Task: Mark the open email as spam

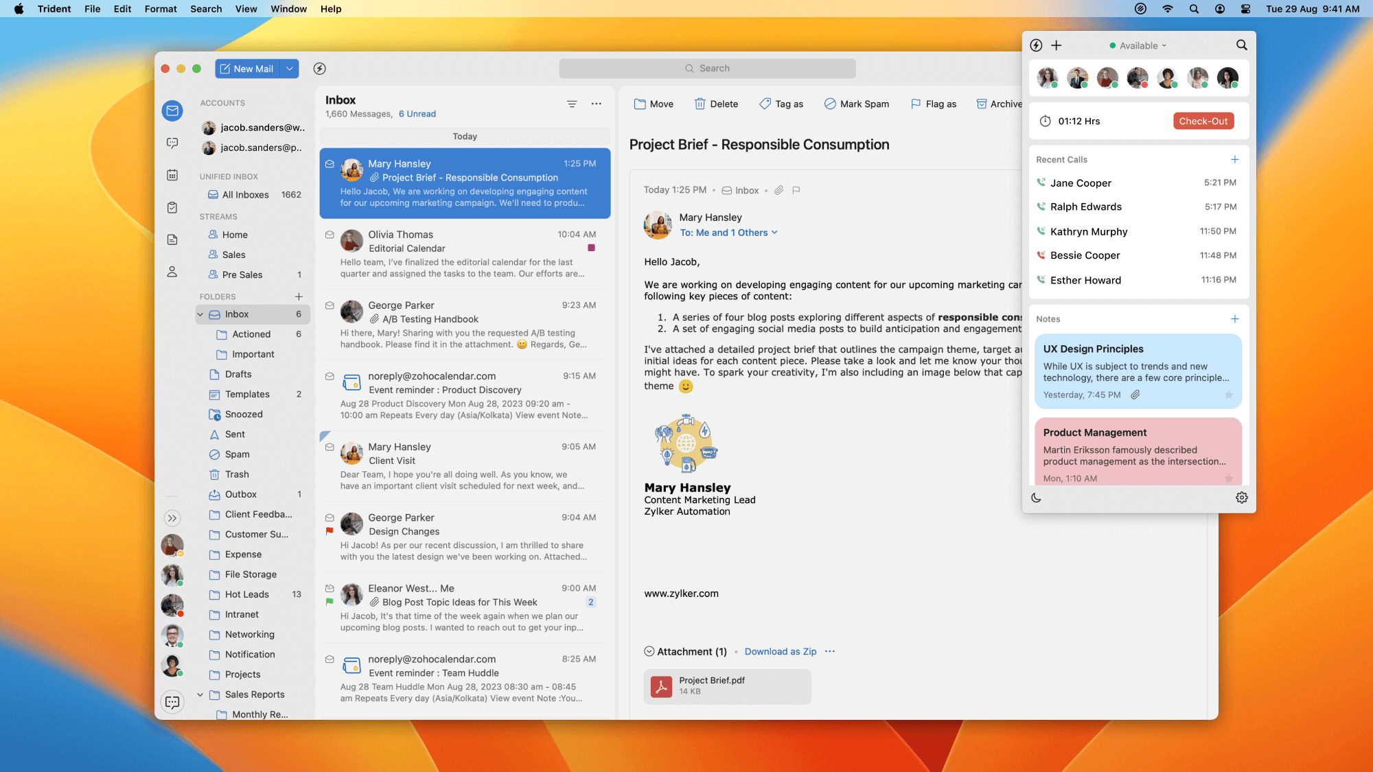Action: click(x=856, y=104)
